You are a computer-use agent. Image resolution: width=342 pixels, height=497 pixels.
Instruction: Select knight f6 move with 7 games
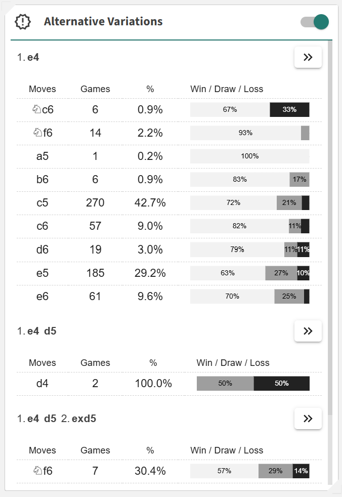click(42, 471)
